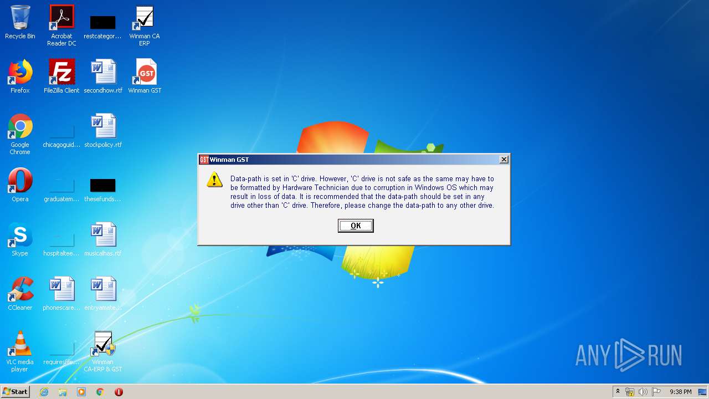The width and height of the screenshot is (709, 399).
Task: Select the entryamate... document
Action: 103,294
